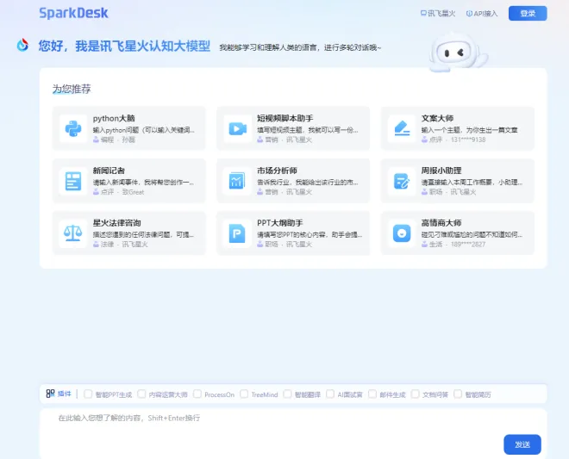Viewport: 569px width, 459px height.
Task: Enable the 智能简历 plugin checkbox
Action: [x=458, y=394]
